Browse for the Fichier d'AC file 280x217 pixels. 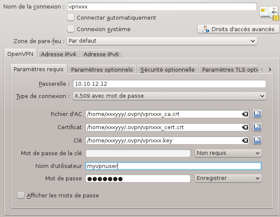[x=257, y=114]
